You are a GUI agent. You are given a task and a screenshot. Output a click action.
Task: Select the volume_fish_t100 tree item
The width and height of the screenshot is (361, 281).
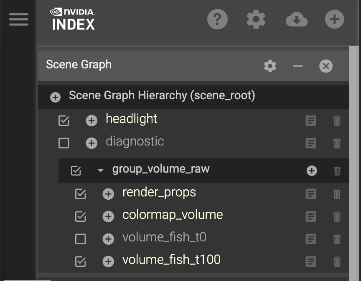pos(171,260)
